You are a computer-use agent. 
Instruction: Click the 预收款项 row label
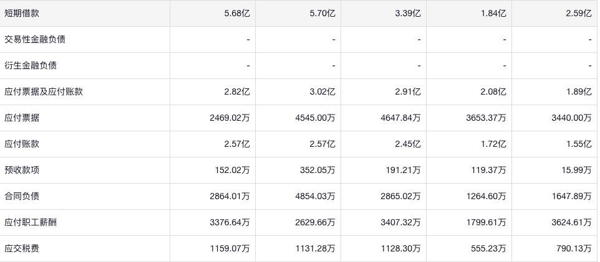click(x=22, y=170)
